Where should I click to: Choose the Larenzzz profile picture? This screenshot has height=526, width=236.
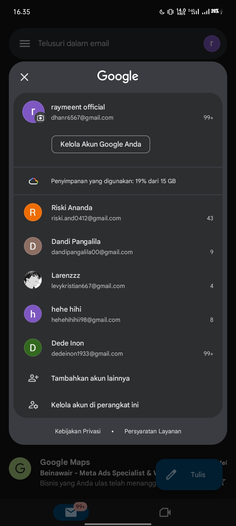pyautogui.click(x=33, y=280)
